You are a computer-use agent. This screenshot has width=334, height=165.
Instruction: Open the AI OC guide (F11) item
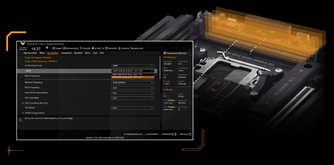[98, 48]
